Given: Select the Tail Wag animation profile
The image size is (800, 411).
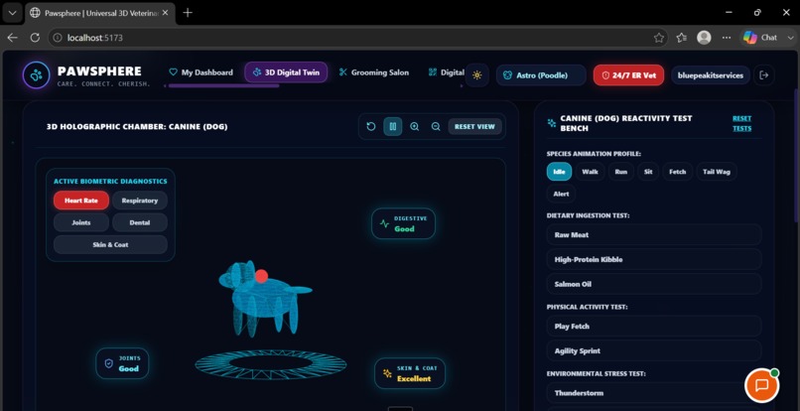Looking at the screenshot, I should pyautogui.click(x=717, y=172).
